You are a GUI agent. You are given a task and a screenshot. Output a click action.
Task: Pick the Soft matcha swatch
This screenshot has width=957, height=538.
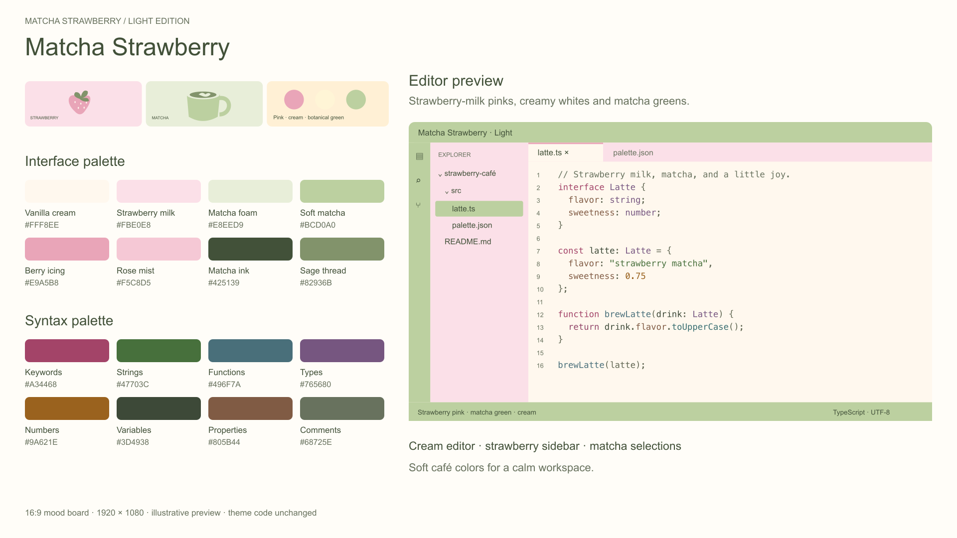pos(342,191)
